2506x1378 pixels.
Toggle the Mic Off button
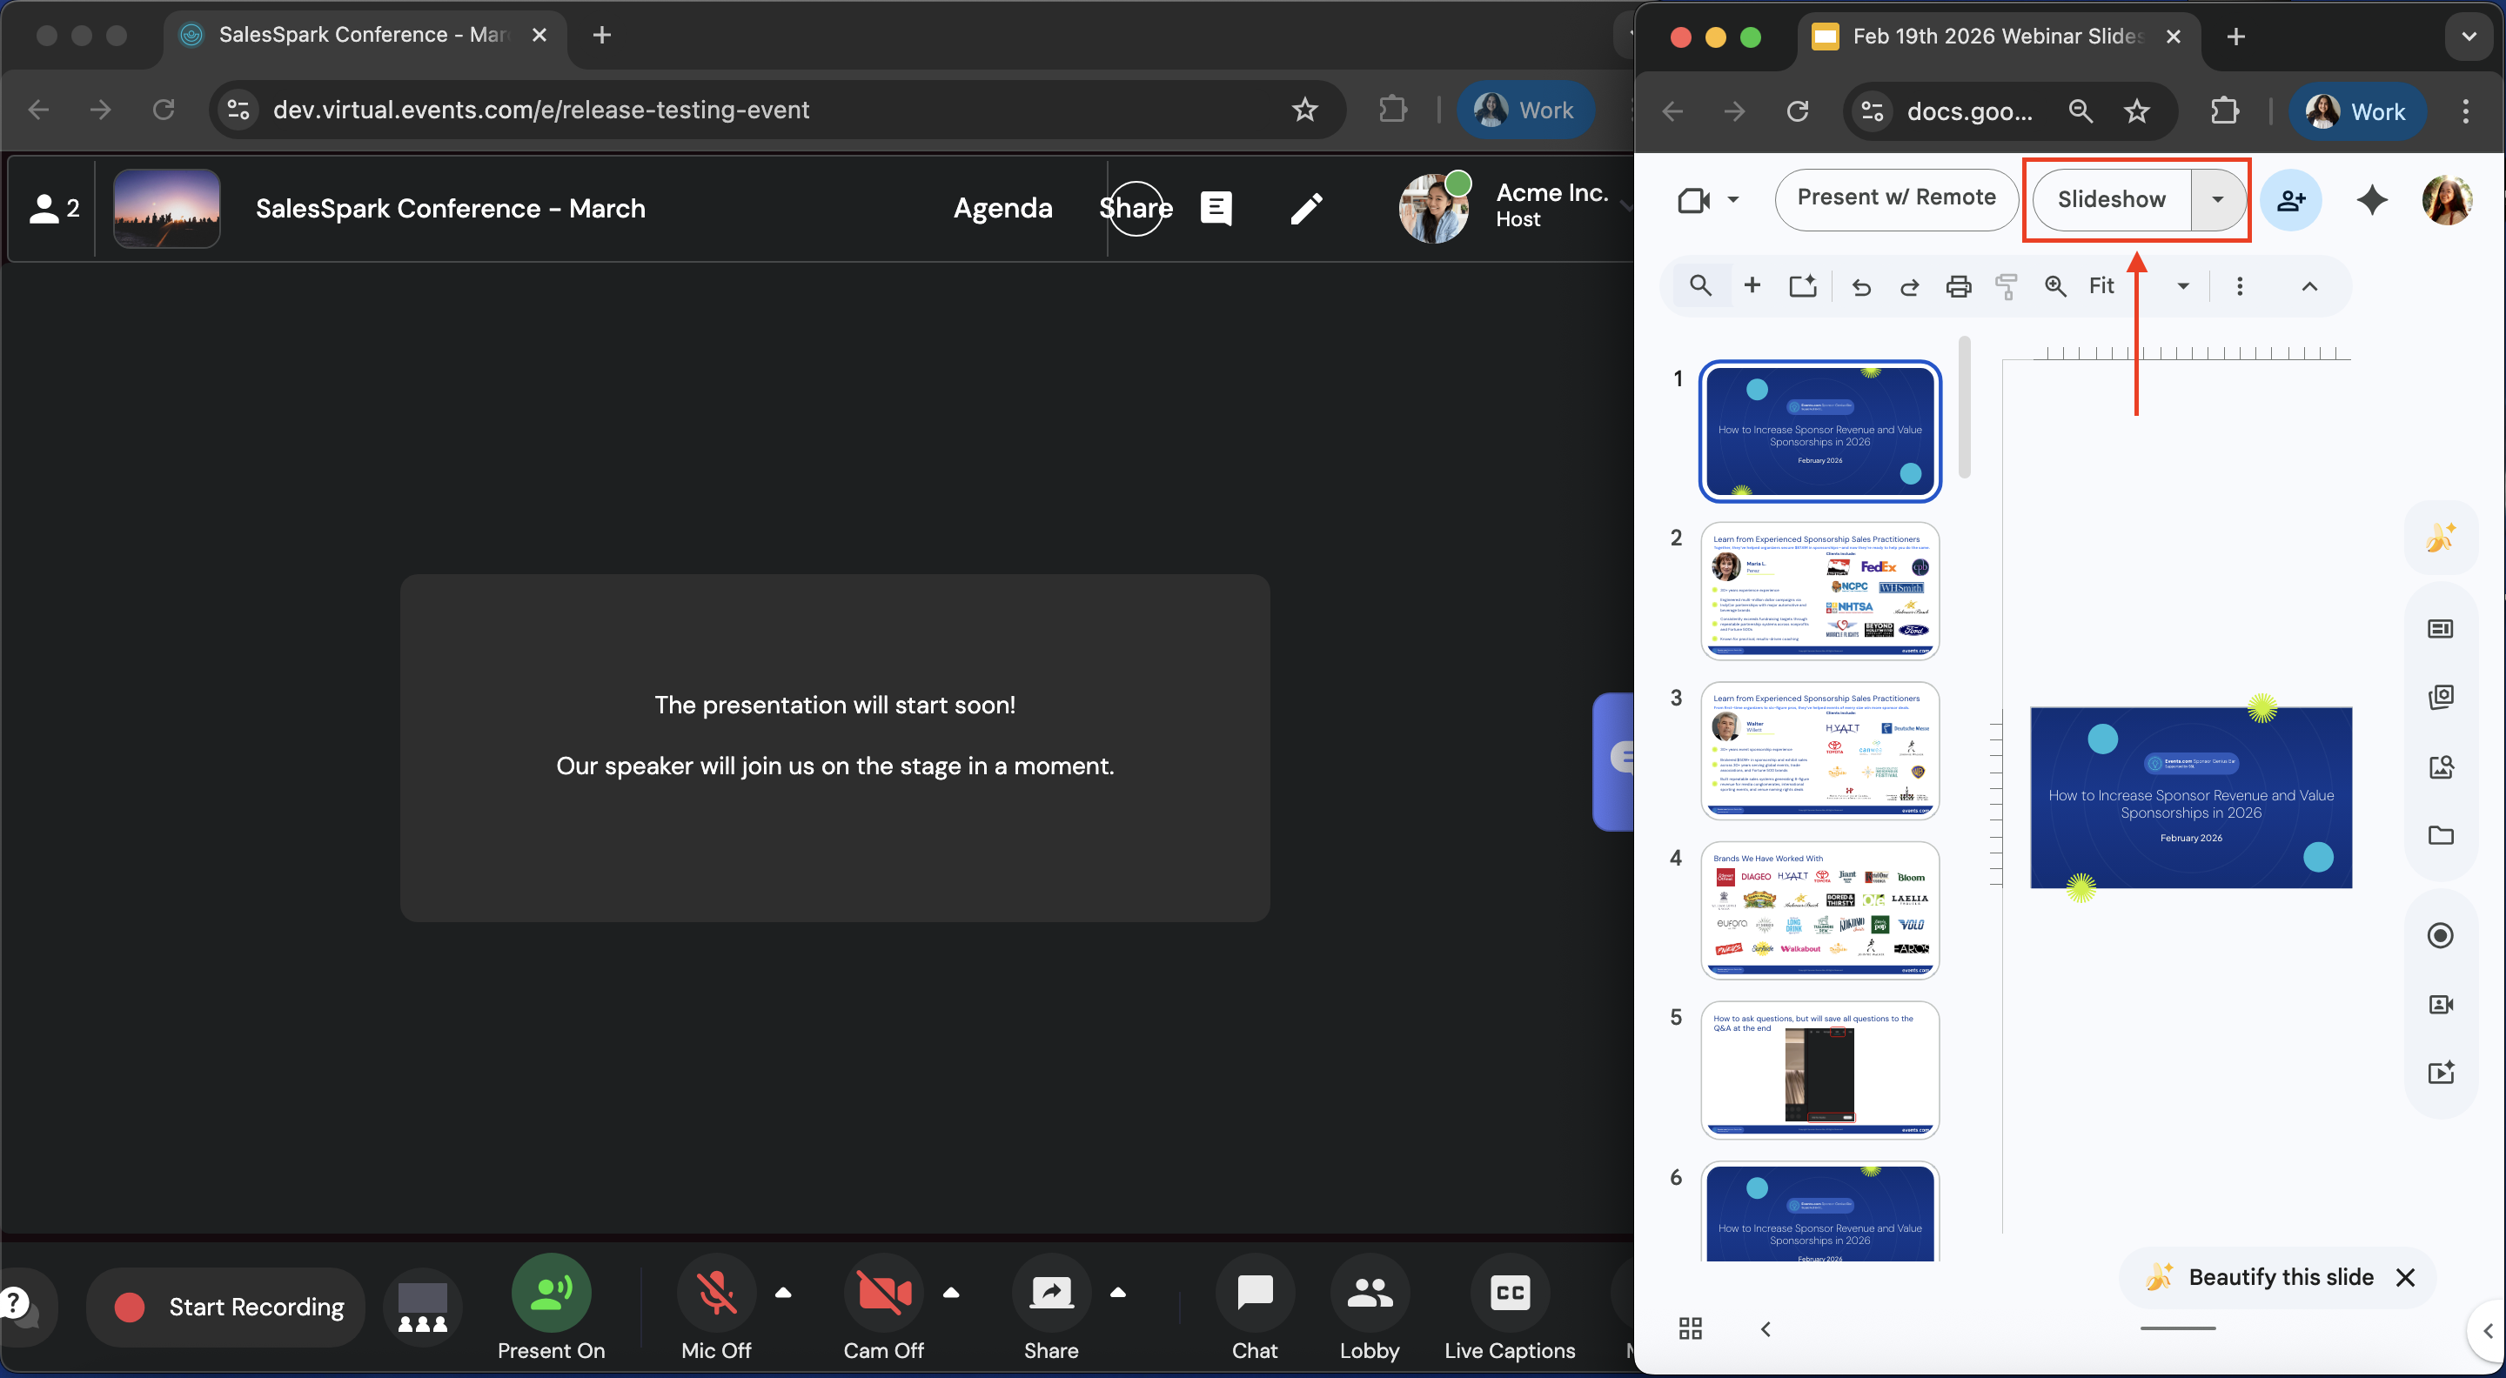tap(717, 1294)
